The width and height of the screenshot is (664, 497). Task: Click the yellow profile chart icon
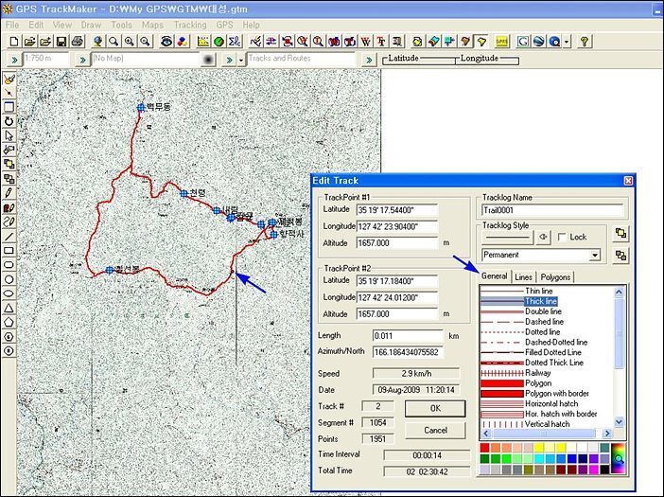tap(203, 42)
